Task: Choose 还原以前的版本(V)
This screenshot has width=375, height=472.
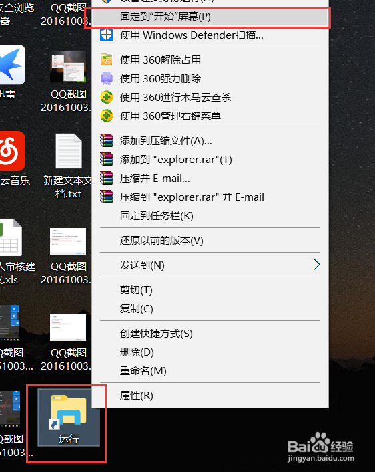Action: 210,241
